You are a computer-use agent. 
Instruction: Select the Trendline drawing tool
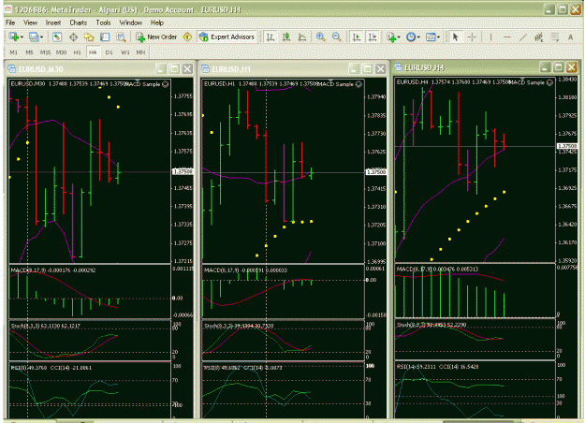[523, 36]
